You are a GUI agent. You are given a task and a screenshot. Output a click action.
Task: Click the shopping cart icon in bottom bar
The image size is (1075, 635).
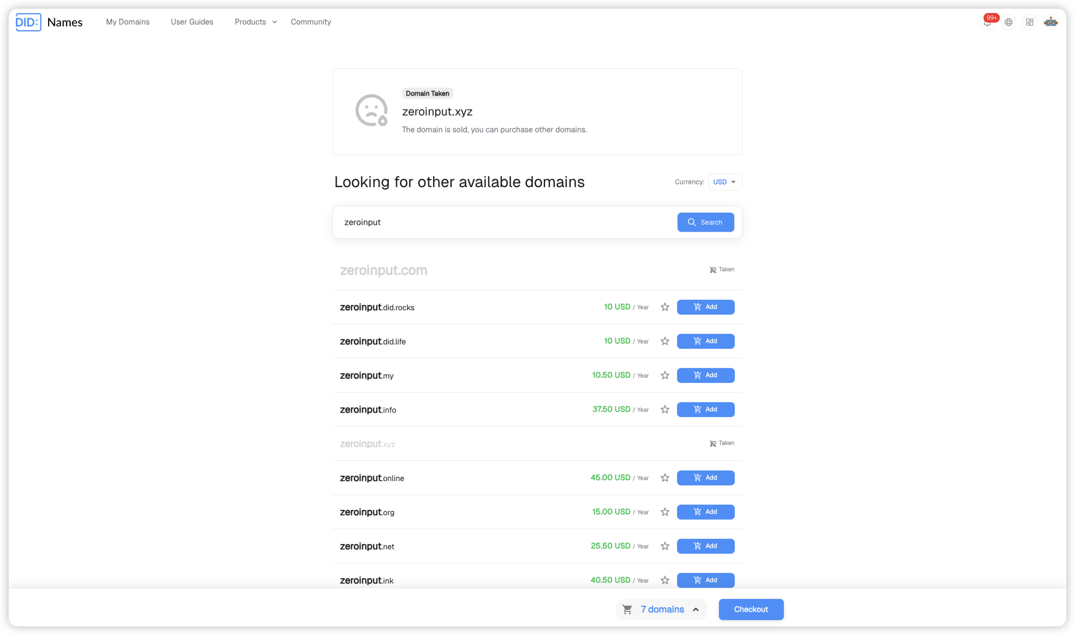tap(627, 610)
